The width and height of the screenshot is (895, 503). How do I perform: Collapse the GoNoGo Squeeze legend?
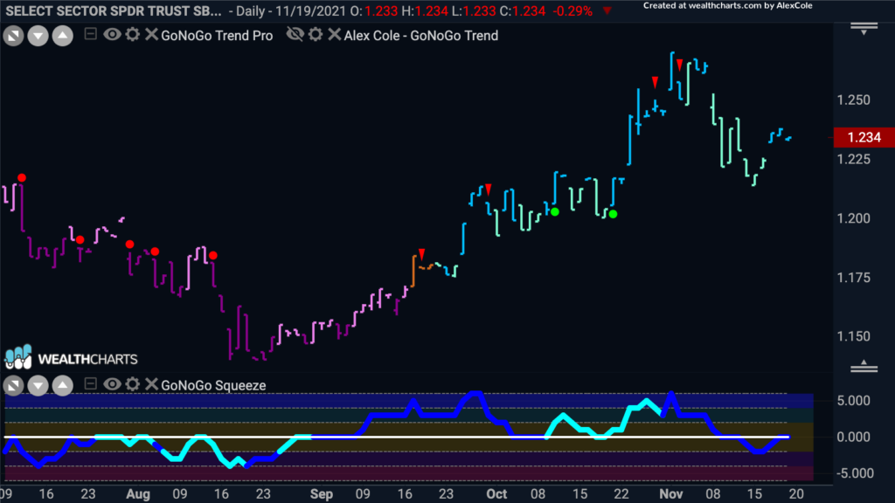(x=90, y=384)
